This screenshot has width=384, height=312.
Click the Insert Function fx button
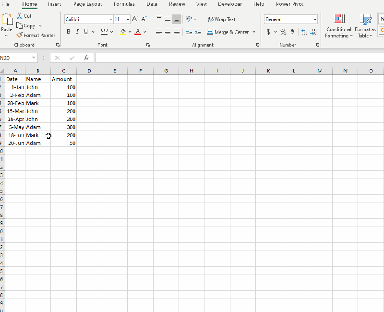[x=86, y=58]
